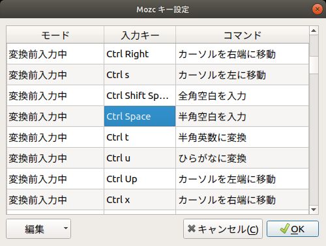The height and width of the screenshot is (246, 326).
Task: Click the 変換前入力中 mode cell in the Ctrl x row
Action: click(x=55, y=200)
